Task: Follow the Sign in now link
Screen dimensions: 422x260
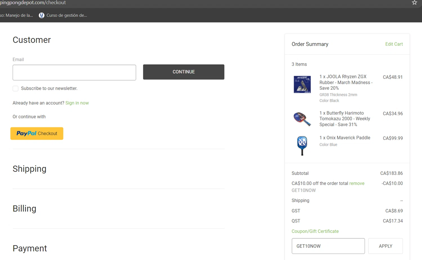Action: point(77,103)
